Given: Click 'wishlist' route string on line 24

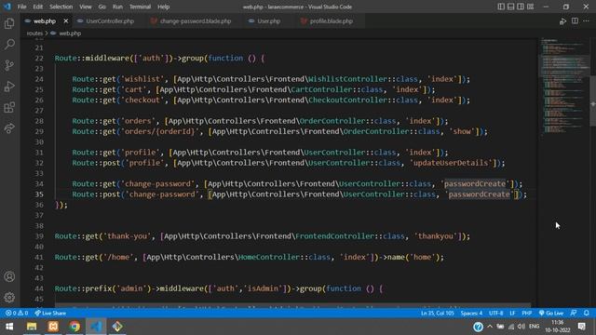Looking at the screenshot, I should [x=142, y=79].
